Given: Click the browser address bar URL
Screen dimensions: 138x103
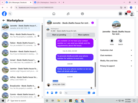Looking at the screenshot, I should pyautogui.click(x=36, y=7).
